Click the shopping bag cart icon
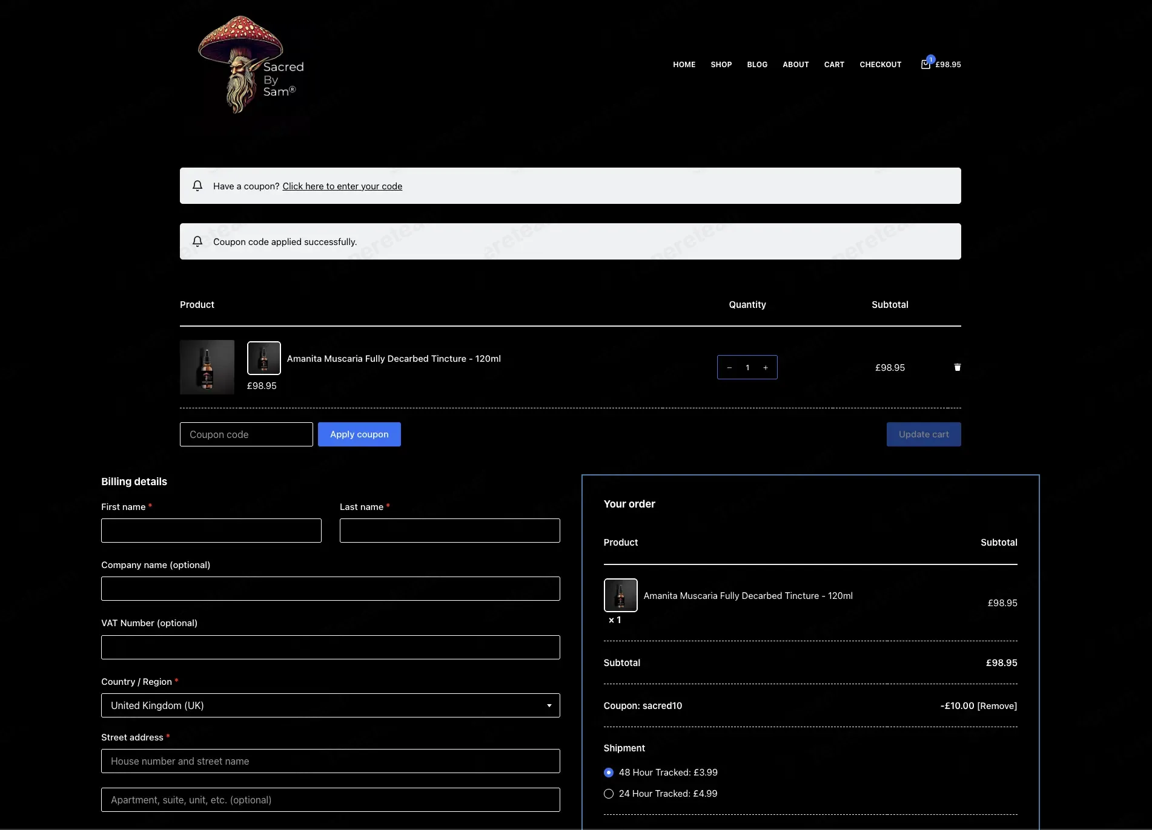1152x830 pixels. [x=925, y=64]
